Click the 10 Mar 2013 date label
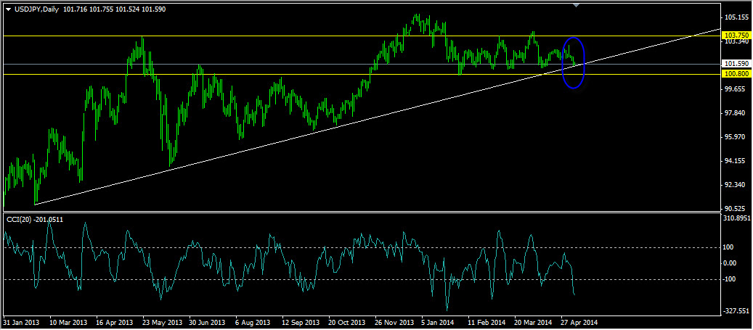 point(68,322)
